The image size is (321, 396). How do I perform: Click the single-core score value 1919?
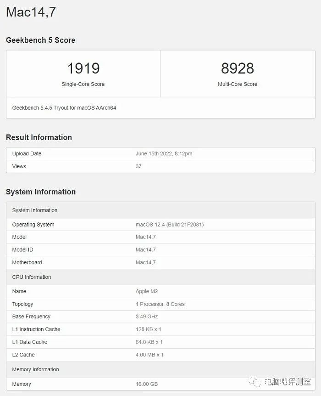point(83,68)
